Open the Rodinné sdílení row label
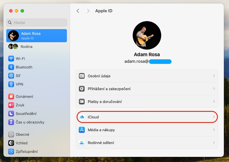 101,143
